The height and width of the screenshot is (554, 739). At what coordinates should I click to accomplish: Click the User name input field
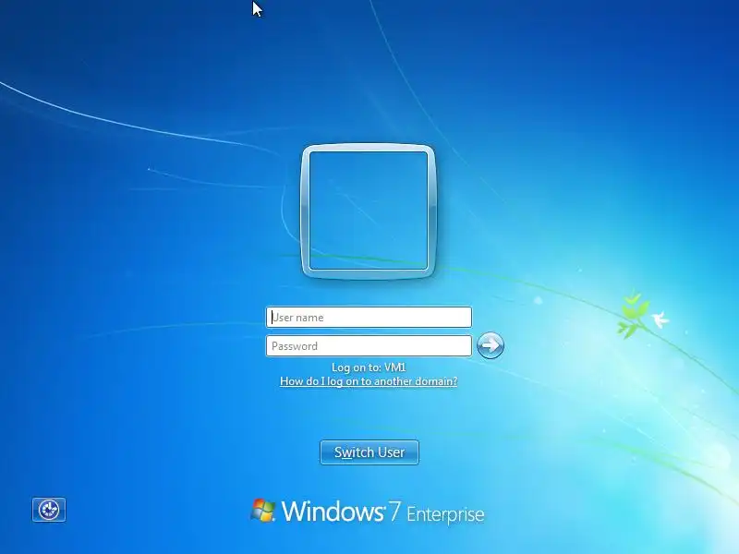(x=369, y=317)
